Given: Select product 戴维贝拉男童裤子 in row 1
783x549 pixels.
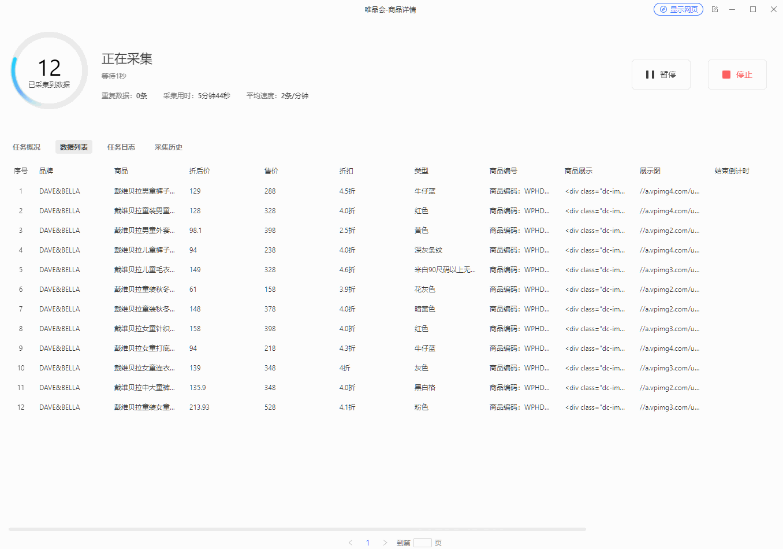Looking at the screenshot, I should 144,191.
